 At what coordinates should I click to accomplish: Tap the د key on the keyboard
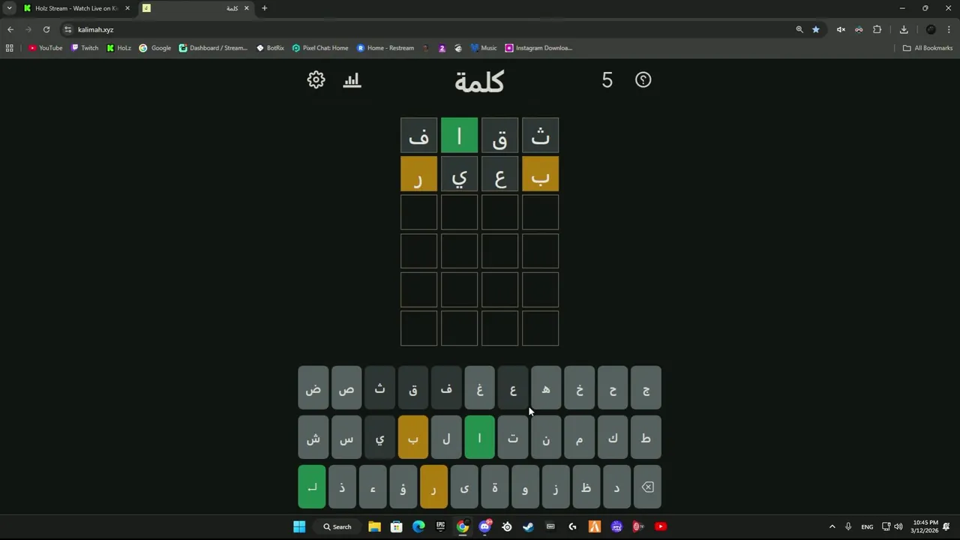(x=616, y=487)
